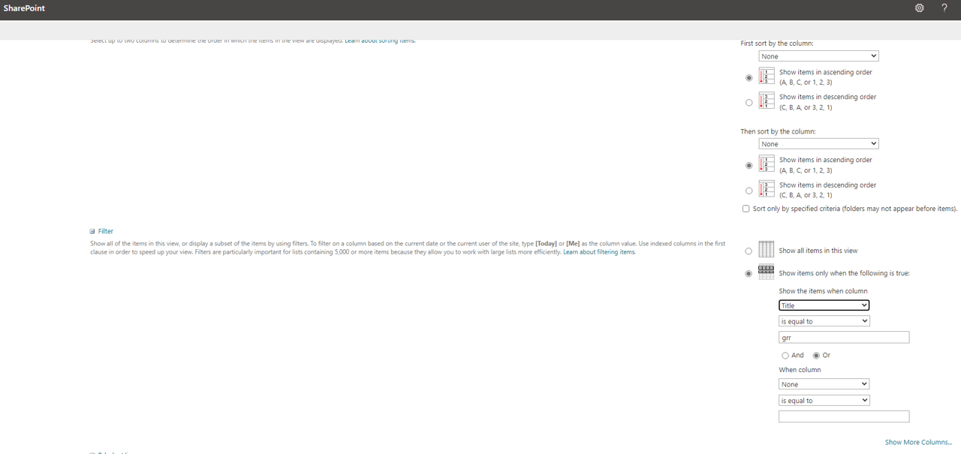Screen dimensions: 961x454
Task: Open the Title filter column dropdown
Action: pyautogui.click(x=824, y=305)
